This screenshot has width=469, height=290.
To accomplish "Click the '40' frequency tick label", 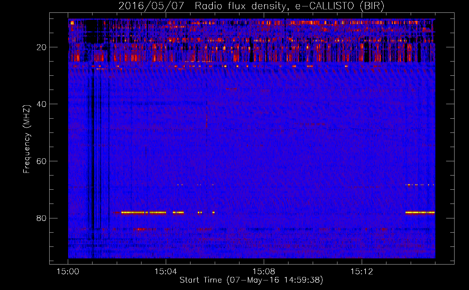I will point(42,104).
